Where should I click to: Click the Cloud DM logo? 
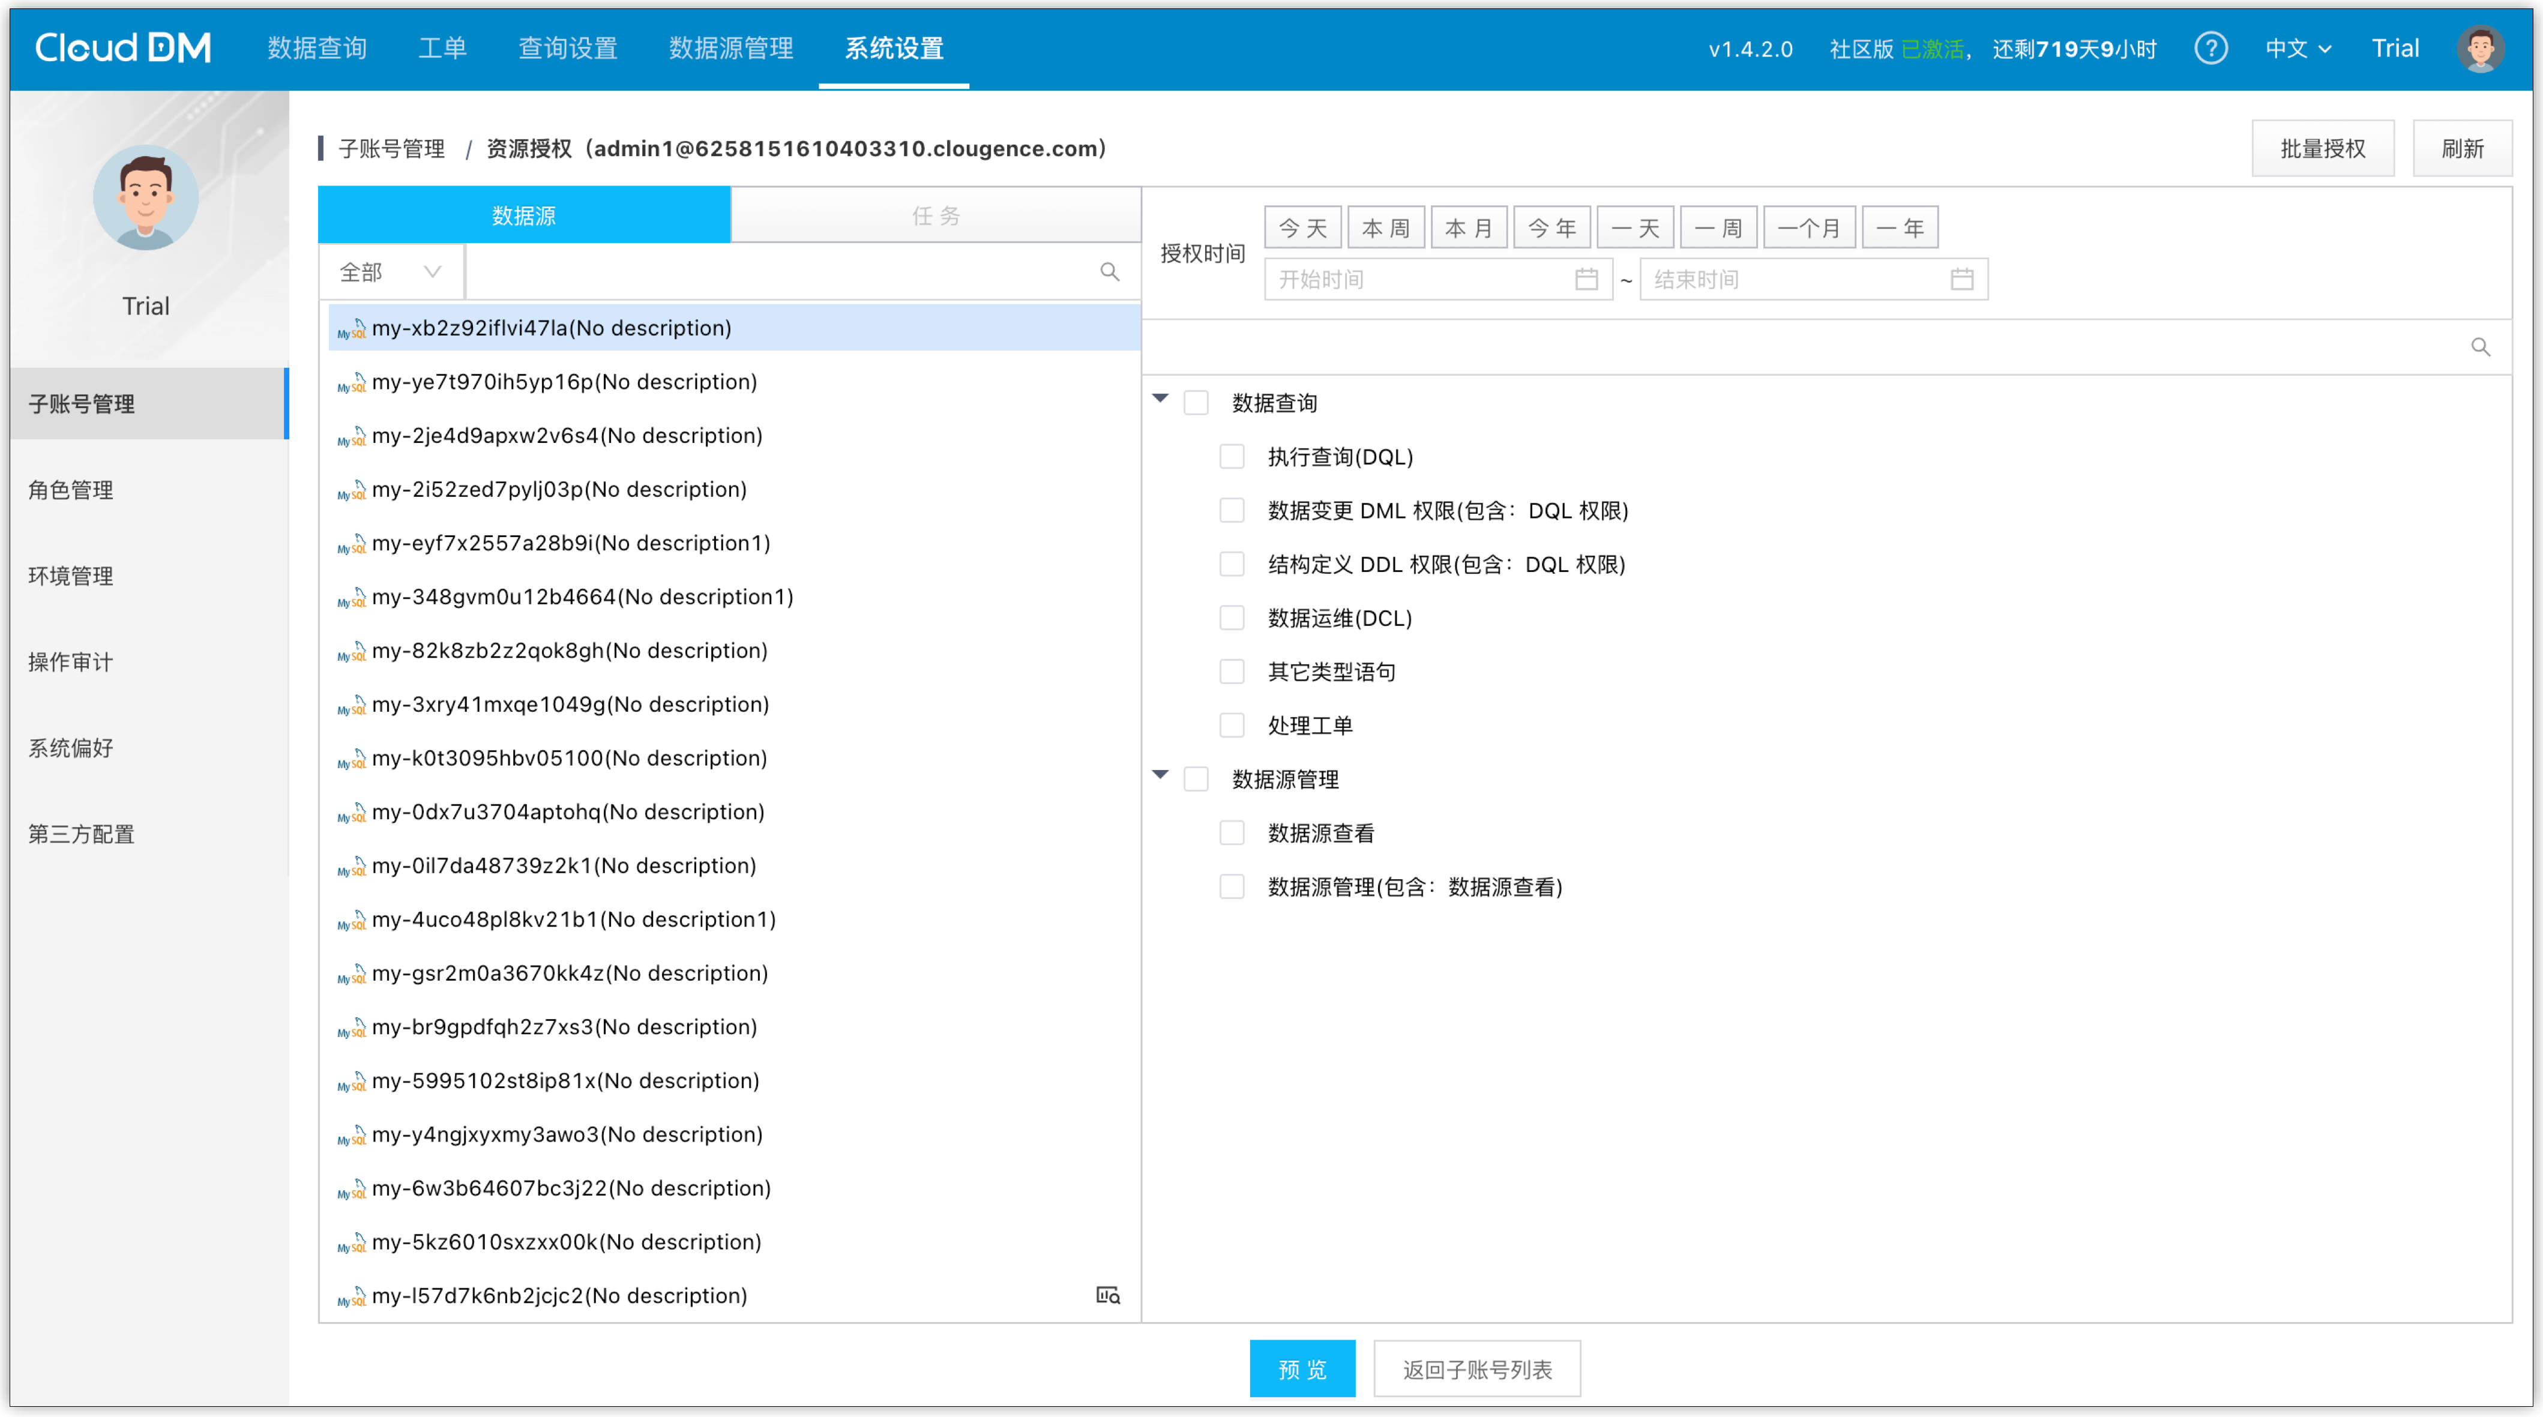click(x=122, y=49)
